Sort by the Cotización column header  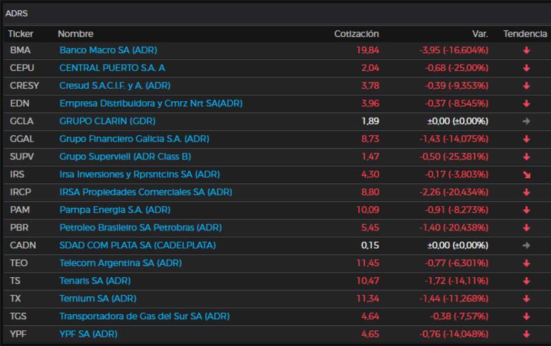point(356,34)
